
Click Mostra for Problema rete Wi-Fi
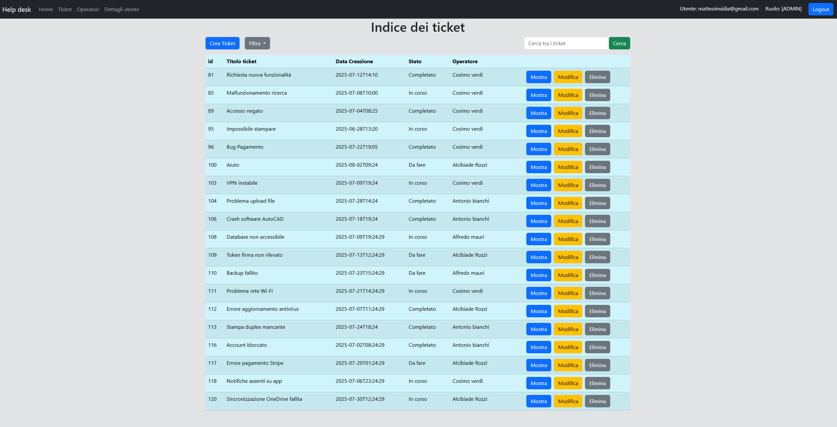tap(538, 293)
